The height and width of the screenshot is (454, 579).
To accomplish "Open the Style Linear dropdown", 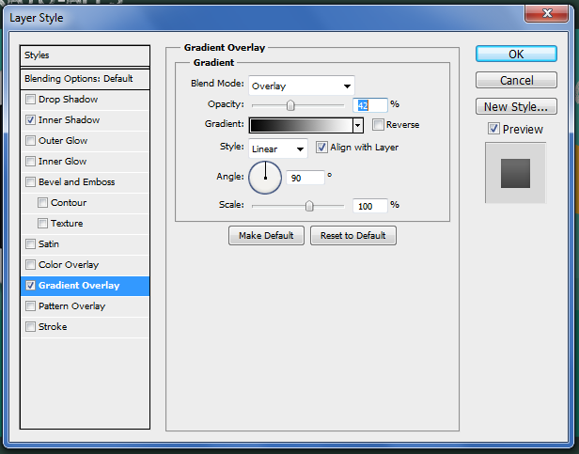I will coord(278,149).
